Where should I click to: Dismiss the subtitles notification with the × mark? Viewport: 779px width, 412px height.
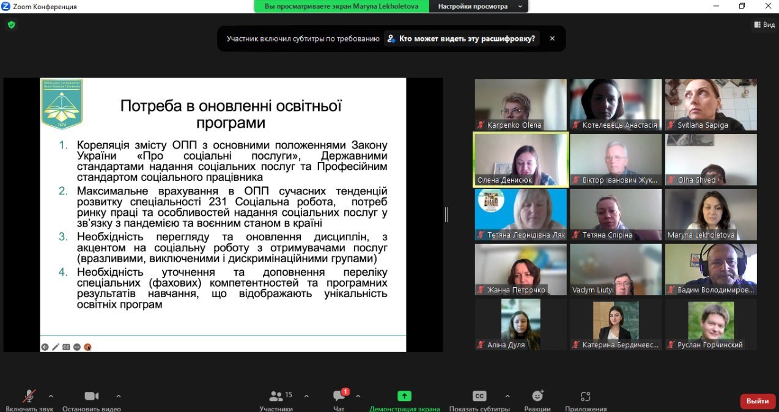pos(552,38)
